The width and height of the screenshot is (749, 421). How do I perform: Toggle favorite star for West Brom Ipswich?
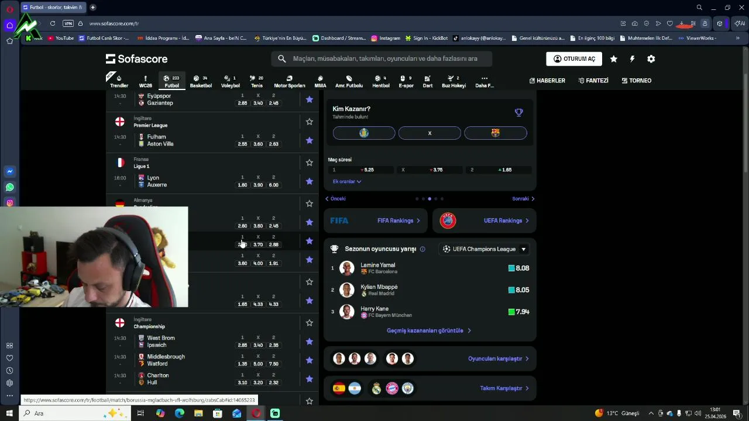(310, 341)
